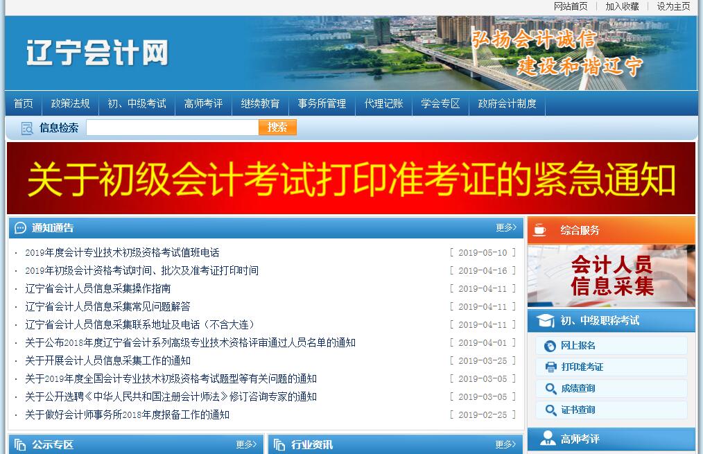This screenshot has height=454, width=703.
Task: Click the 高师考评 sidebar section header
Action: 611,439
